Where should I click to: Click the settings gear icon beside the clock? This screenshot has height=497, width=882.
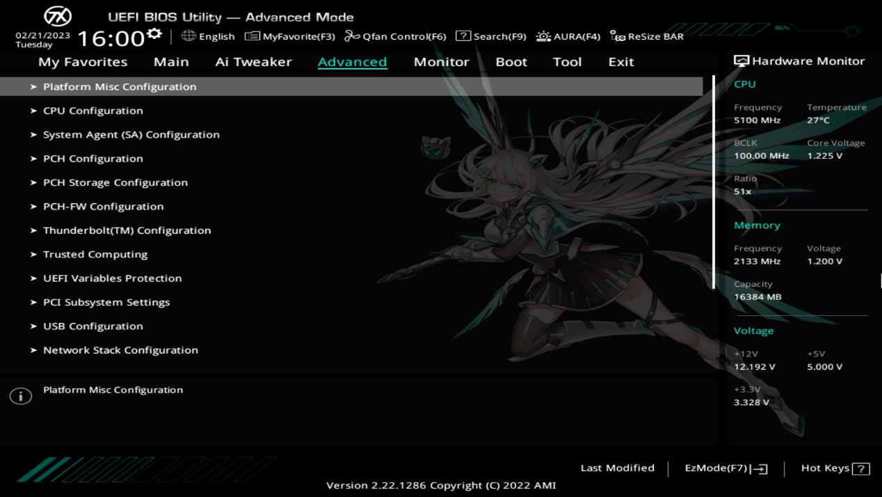tap(154, 34)
